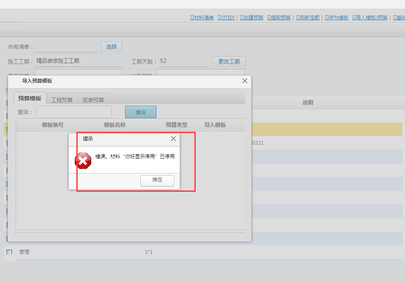Switch to the 预算模板 tab
This screenshot has width=405, height=281.
tap(30, 98)
